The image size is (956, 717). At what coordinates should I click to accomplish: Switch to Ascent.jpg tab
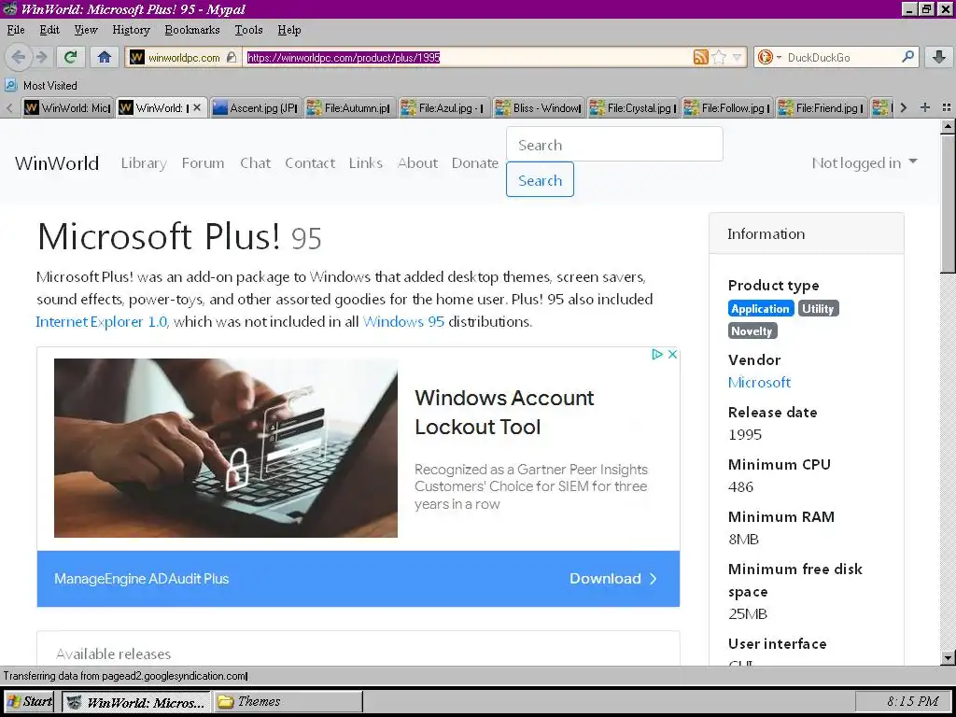pyautogui.click(x=256, y=108)
